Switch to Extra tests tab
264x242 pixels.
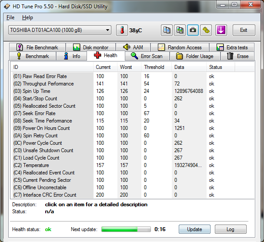click(232, 48)
